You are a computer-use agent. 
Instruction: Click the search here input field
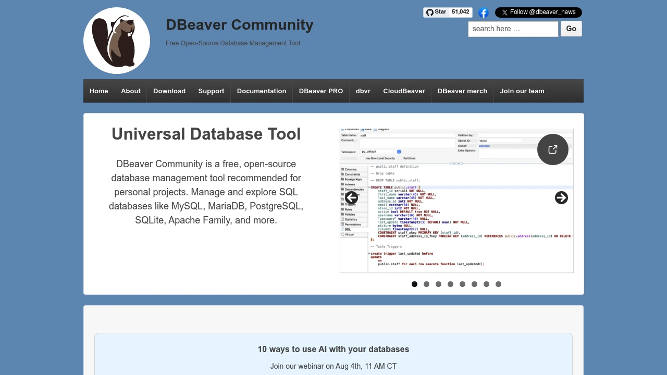coord(513,29)
